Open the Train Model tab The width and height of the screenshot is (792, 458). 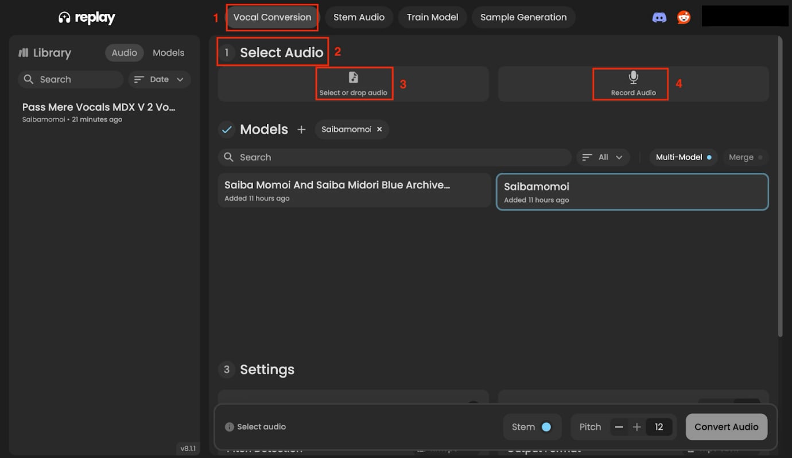click(432, 17)
